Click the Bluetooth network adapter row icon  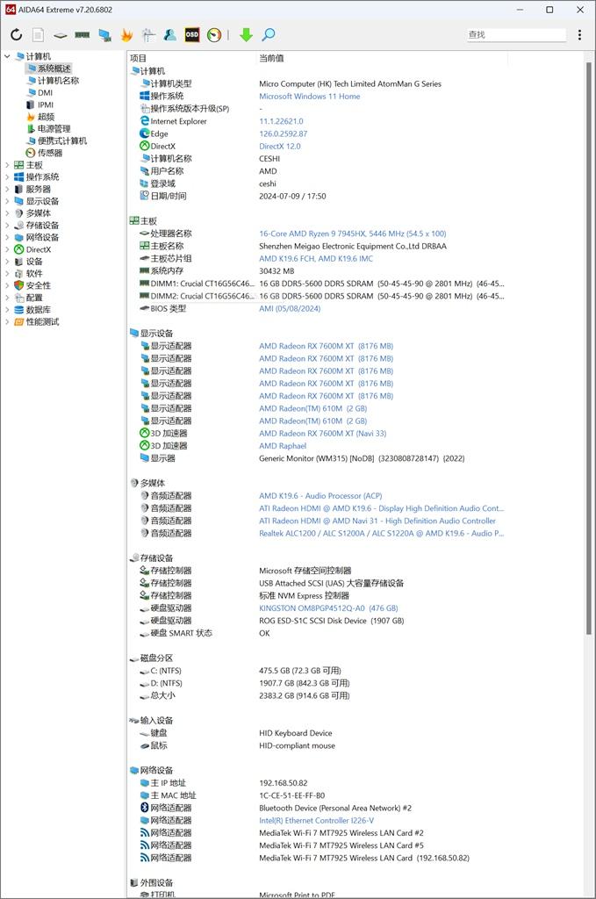coord(145,808)
